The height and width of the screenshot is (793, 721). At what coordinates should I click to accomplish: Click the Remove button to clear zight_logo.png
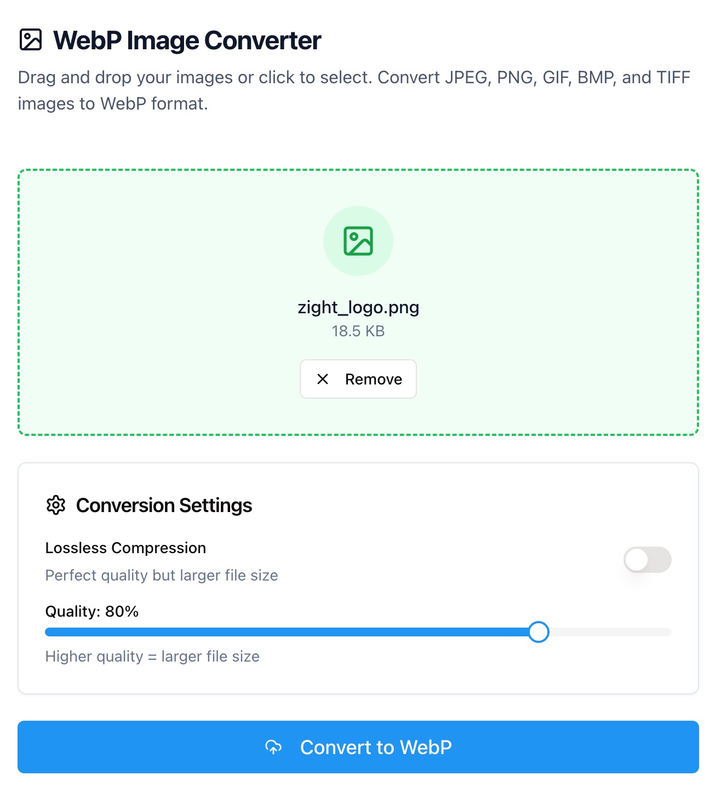click(x=358, y=379)
